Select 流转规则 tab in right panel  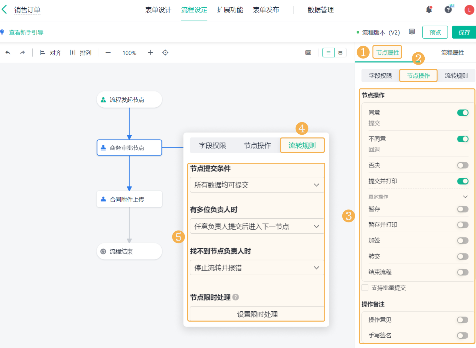[456, 75]
